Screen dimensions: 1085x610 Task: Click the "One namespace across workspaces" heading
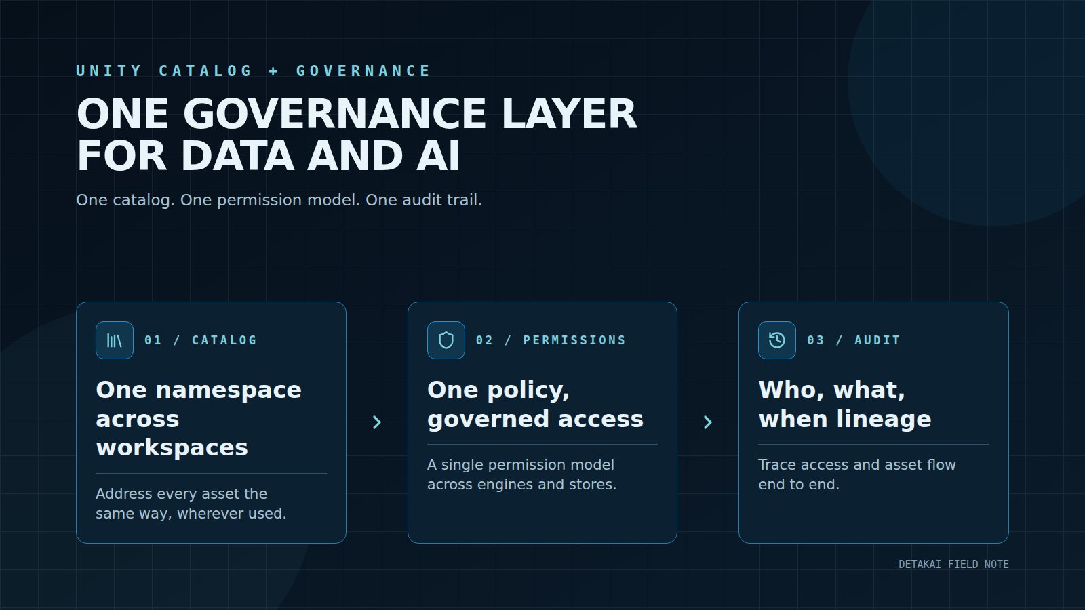coord(199,419)
